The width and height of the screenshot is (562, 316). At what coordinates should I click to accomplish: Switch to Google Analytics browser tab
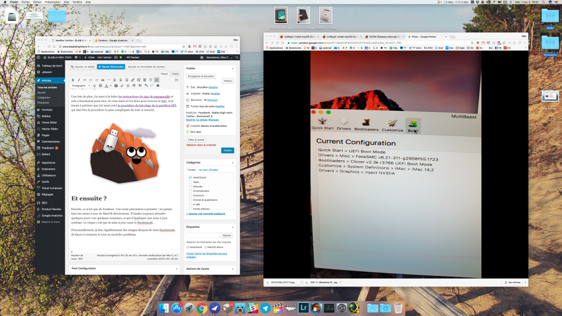113,41
